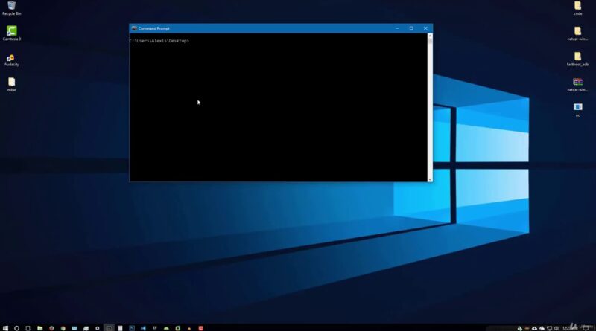Click the Command Prompt scrollbar up arrow
This screenshot has width=596, height=331.
pos(430,35)
